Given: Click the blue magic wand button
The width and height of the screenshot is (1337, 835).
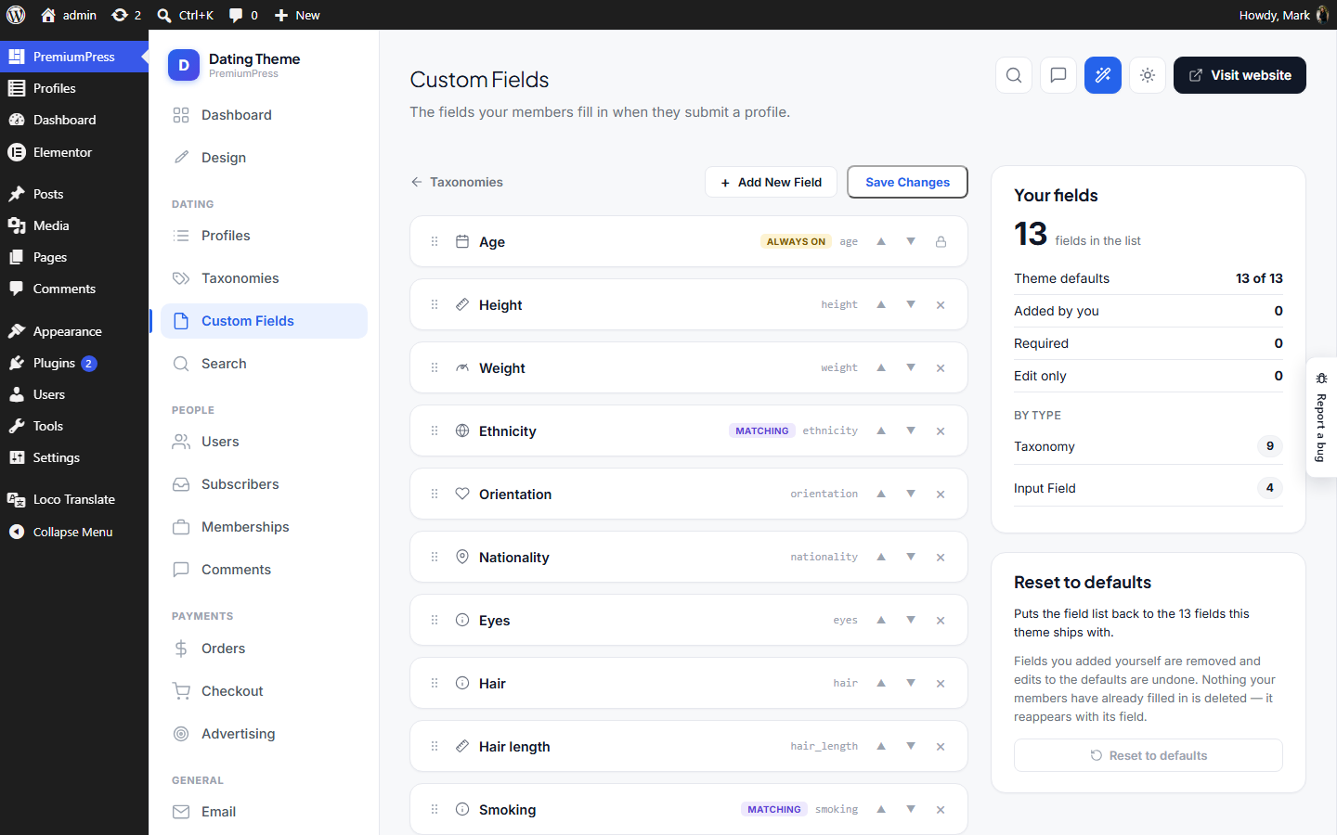Looking at the screenshot, I should 1103,75.
